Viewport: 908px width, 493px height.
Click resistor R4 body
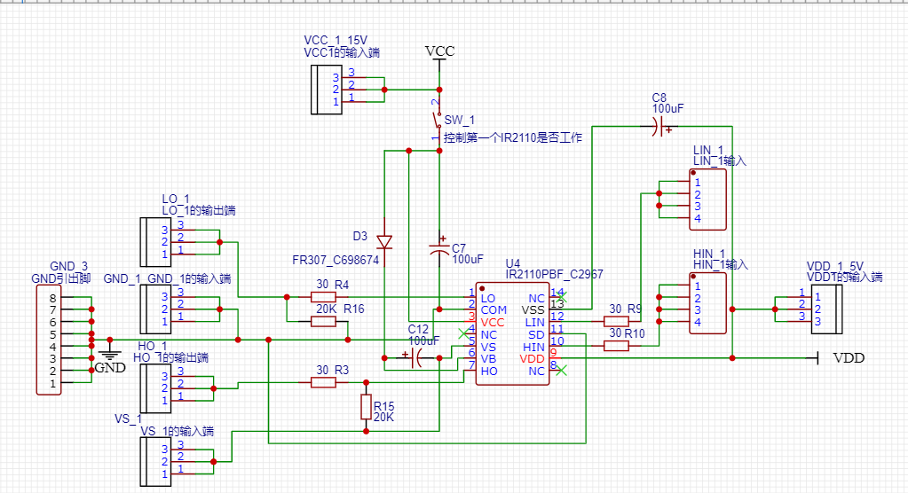(323, 296)
